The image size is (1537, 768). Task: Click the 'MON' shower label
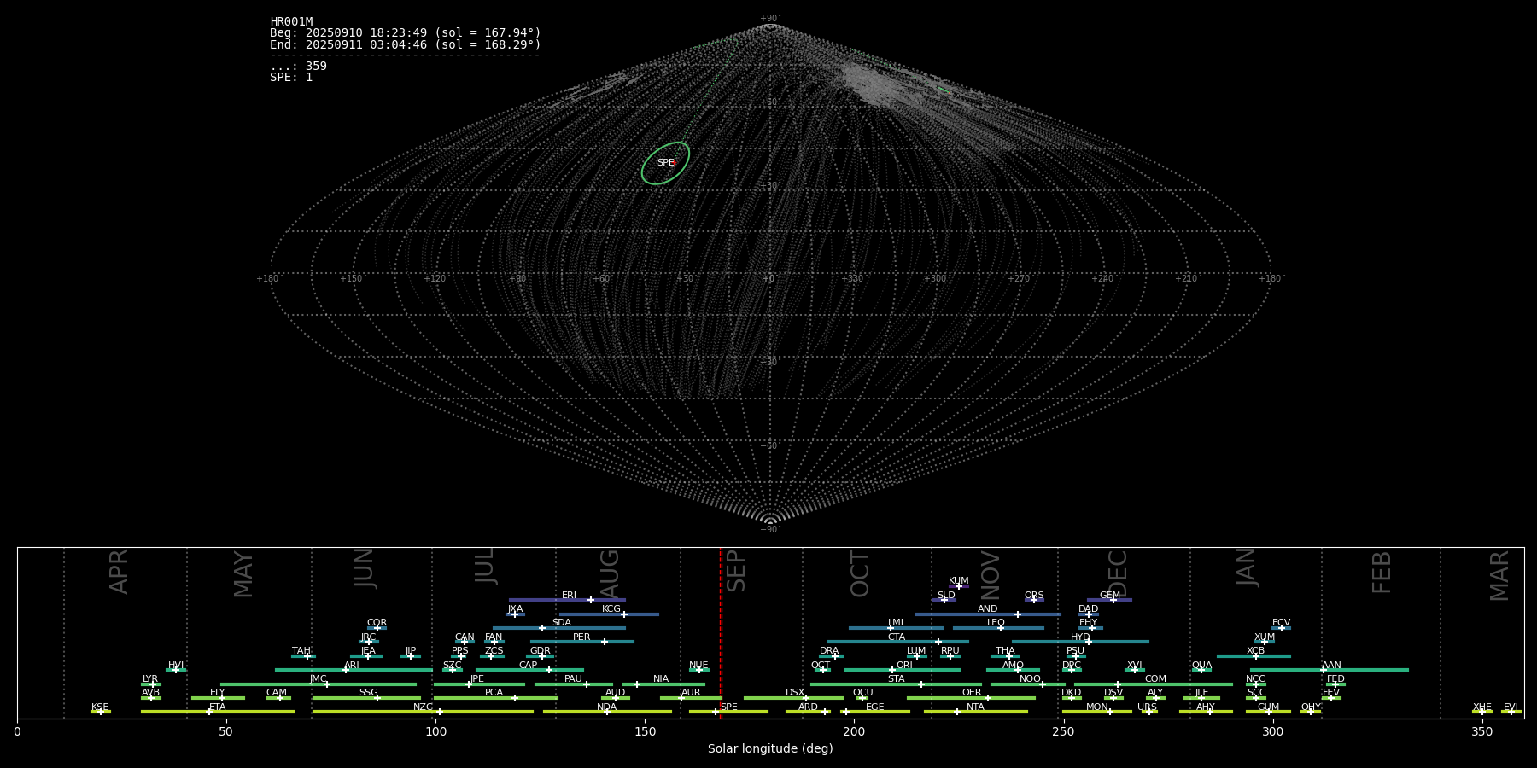(x=1097, y=707)
